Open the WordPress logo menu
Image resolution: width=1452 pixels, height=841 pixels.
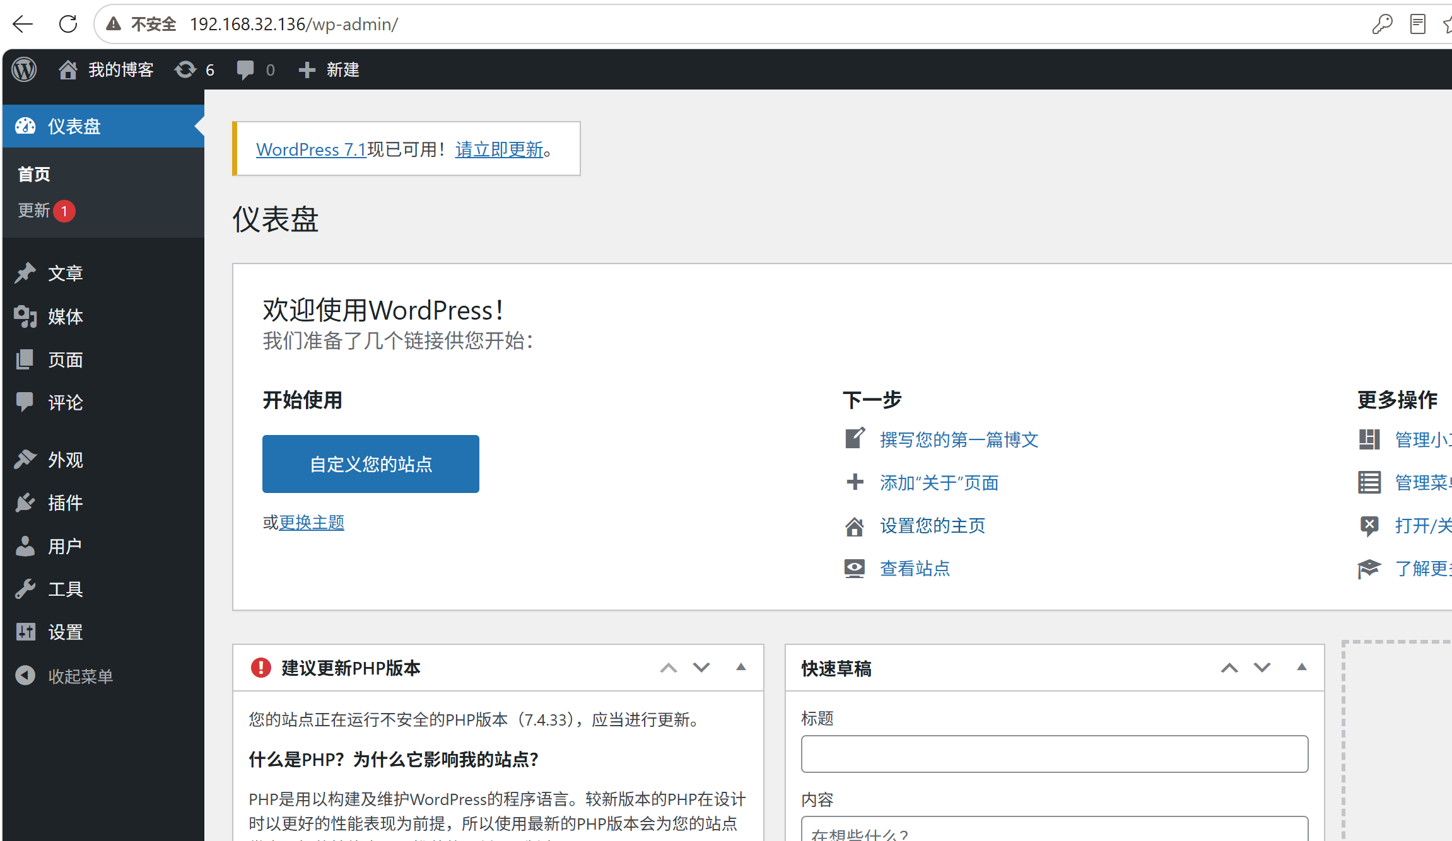tap(24, 69)
